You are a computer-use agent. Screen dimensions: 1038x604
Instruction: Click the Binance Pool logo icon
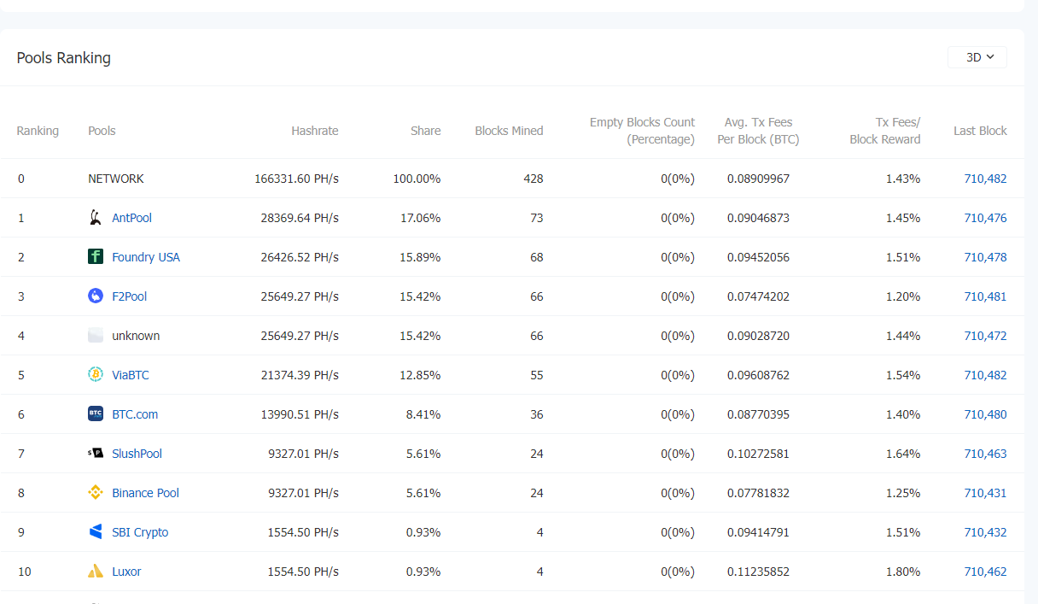(96, 493)
